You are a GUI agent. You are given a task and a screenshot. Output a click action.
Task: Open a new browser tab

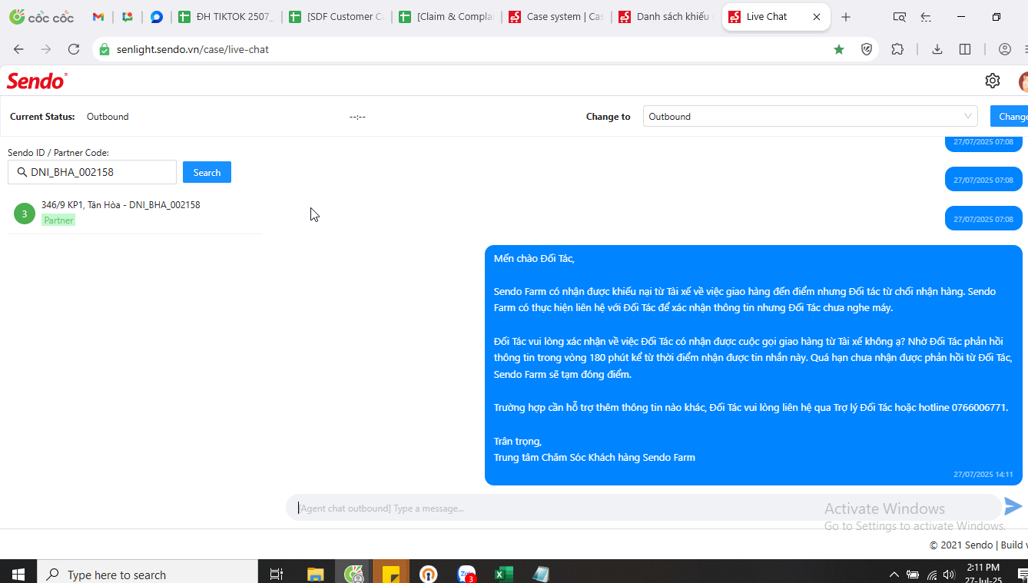pyautogui.click(x=846, y=17)
